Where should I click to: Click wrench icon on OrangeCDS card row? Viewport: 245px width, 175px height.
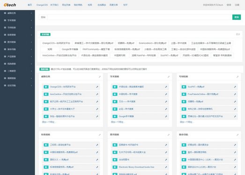(97, 87)
